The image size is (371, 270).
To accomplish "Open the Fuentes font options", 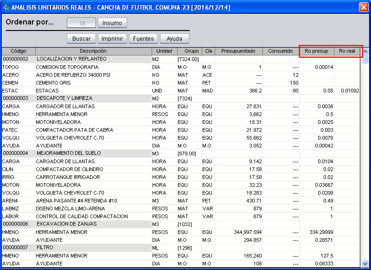I will pyautogui.click(x=143, y=39).
